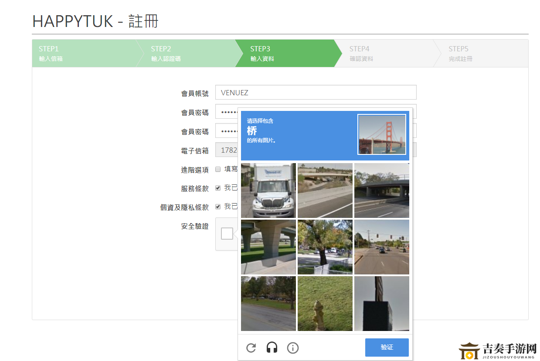Focus the 會員帳號 field containing VENUEZ
The height and width of the screenshot is (361, 540).
(316, 92)
